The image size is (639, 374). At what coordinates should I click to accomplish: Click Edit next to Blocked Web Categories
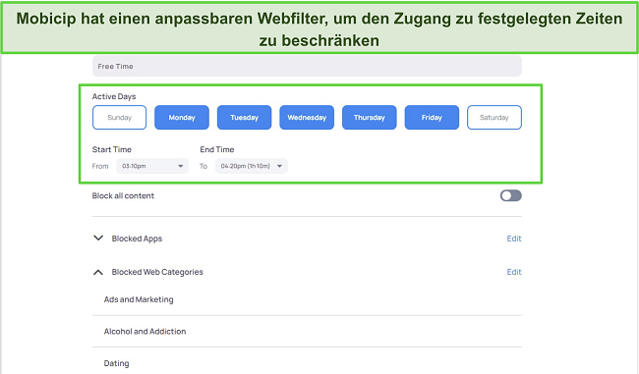click(x=514, y=272)
